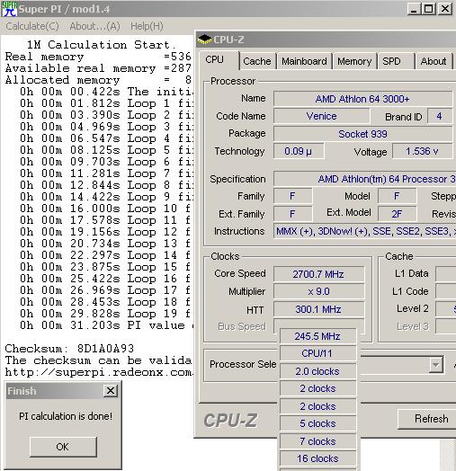Click the Package field Socket 939
This screenshot has width=456, height=471.
(x=362, y=134)
